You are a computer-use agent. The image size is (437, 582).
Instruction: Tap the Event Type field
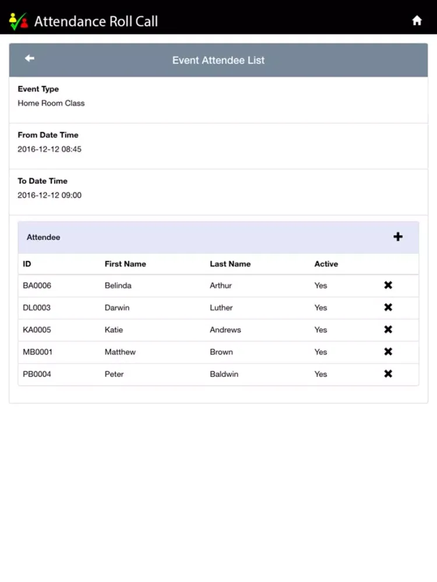click(x=51, y=103)
